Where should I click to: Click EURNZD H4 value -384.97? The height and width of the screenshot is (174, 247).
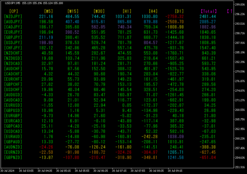pos(149,152)
